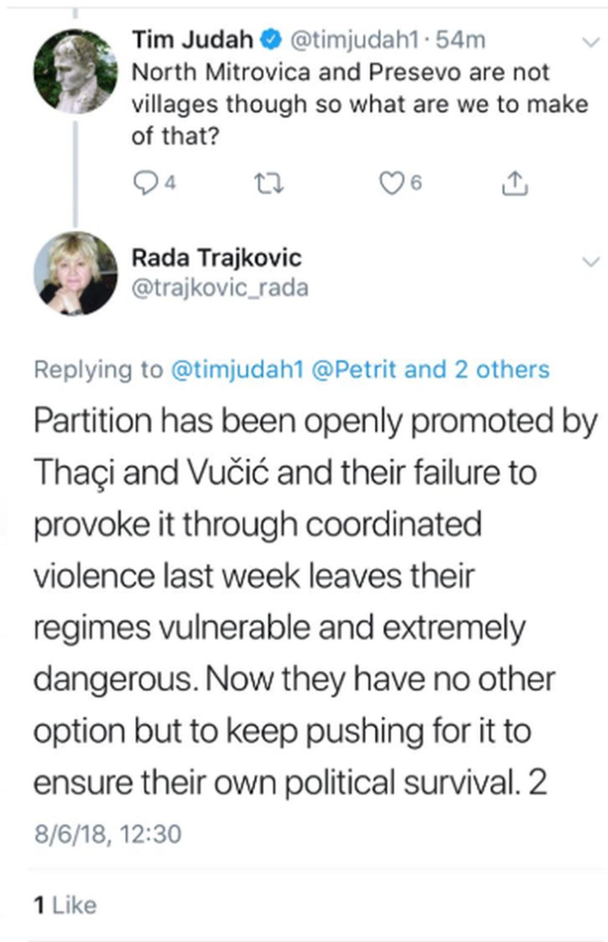The width and height of the screenshot is (608, 942).
Task: Click the blue verified badge beside Tim Judah
Action: pyautogui.click(x=271, y=40)
